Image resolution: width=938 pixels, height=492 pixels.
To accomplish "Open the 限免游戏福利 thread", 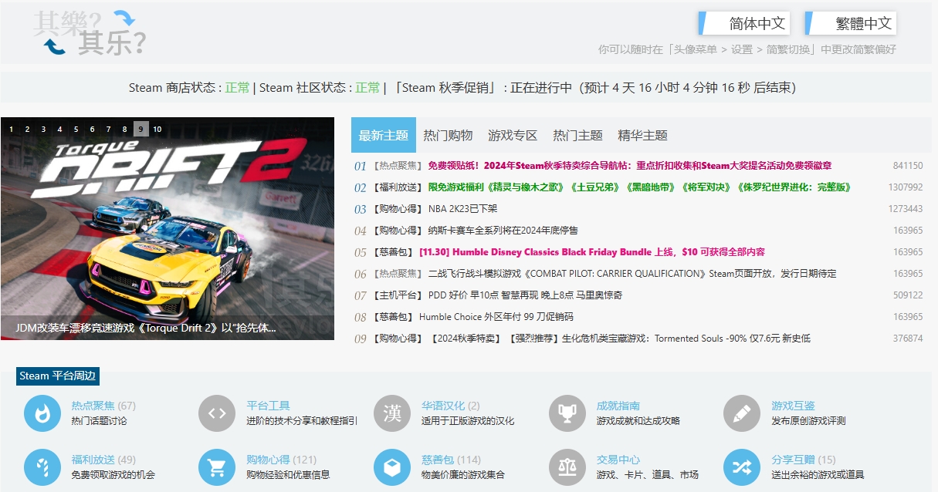I will [639, 187].
